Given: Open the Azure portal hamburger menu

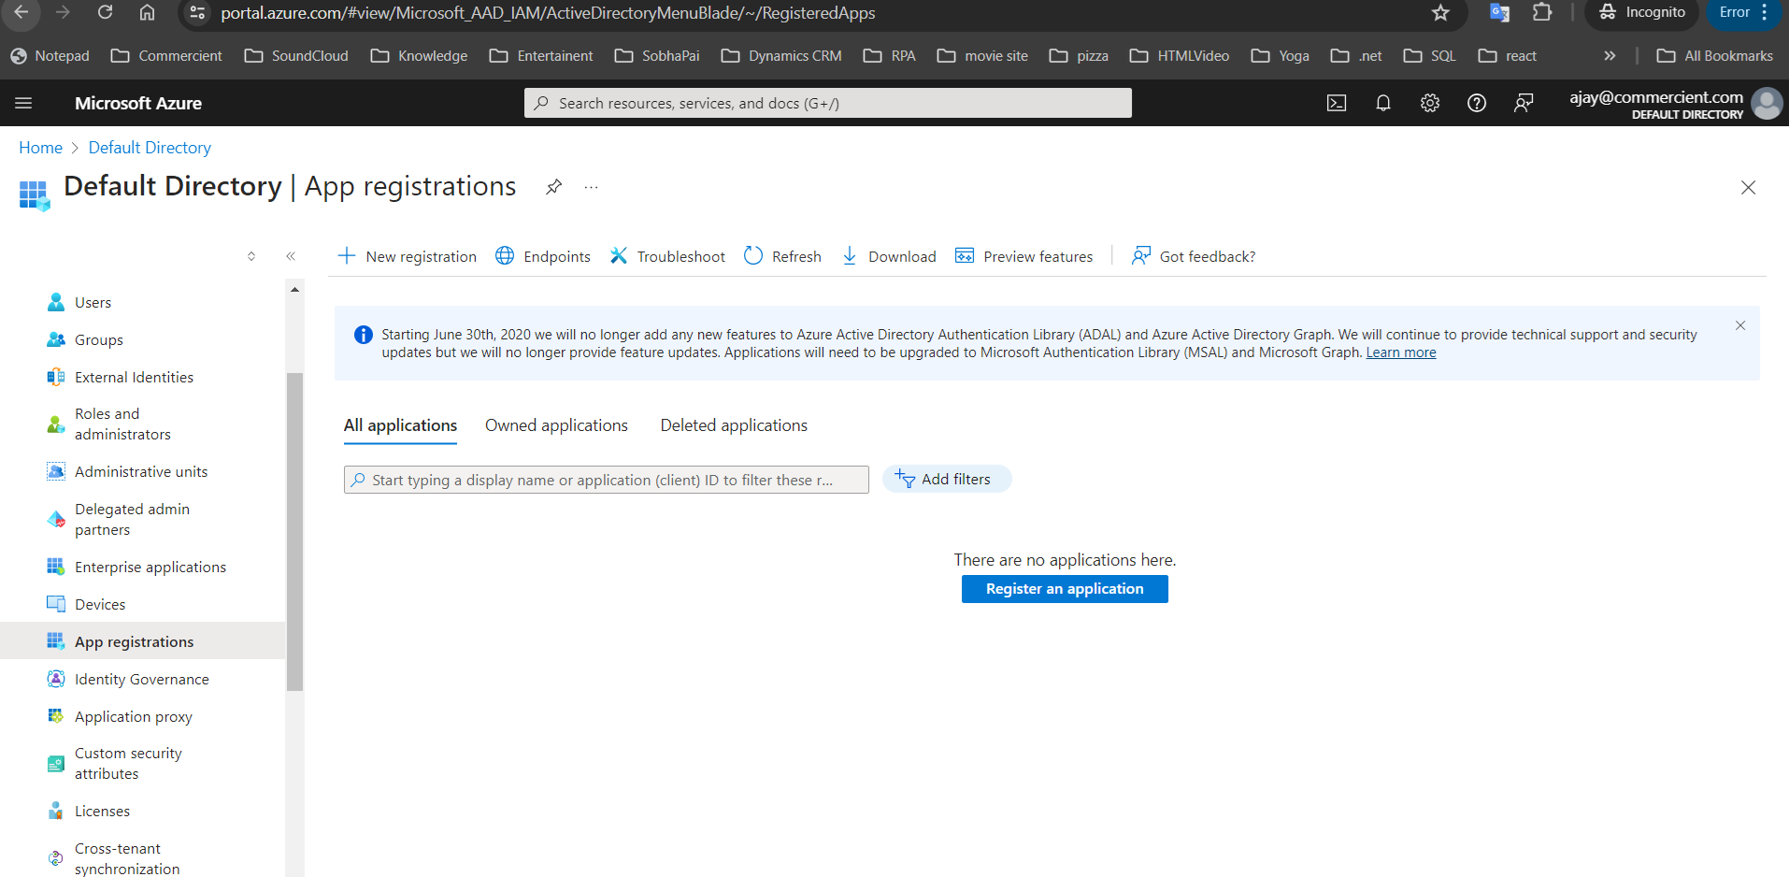Looking at the screenshot, I should 23,103.
